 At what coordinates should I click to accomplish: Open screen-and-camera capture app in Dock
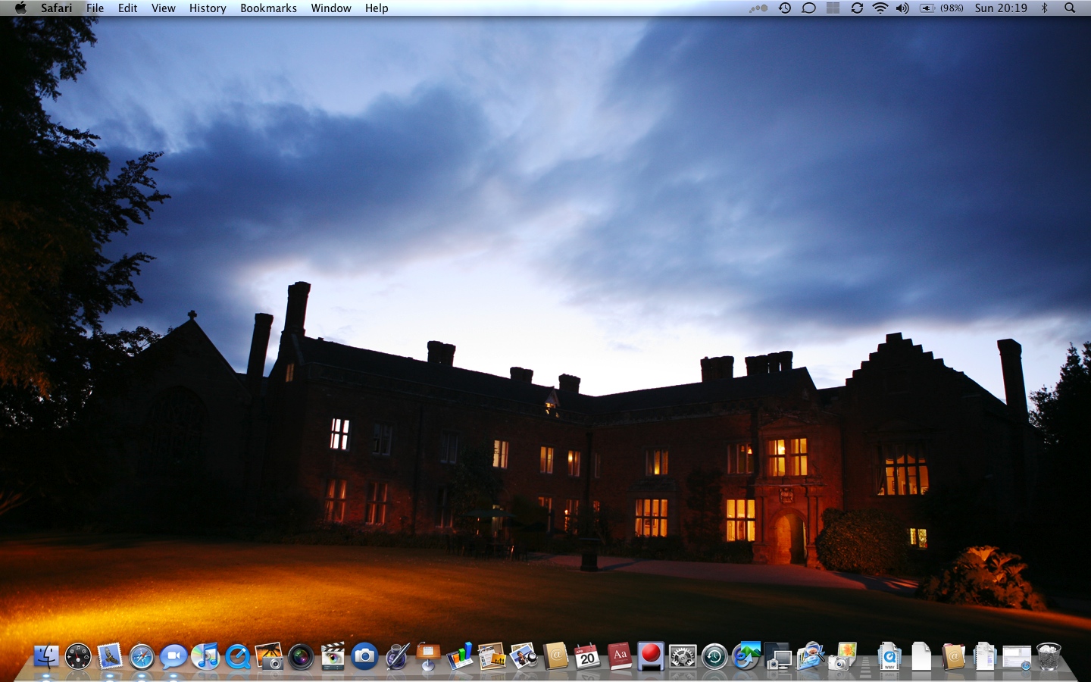pos(778,656)
